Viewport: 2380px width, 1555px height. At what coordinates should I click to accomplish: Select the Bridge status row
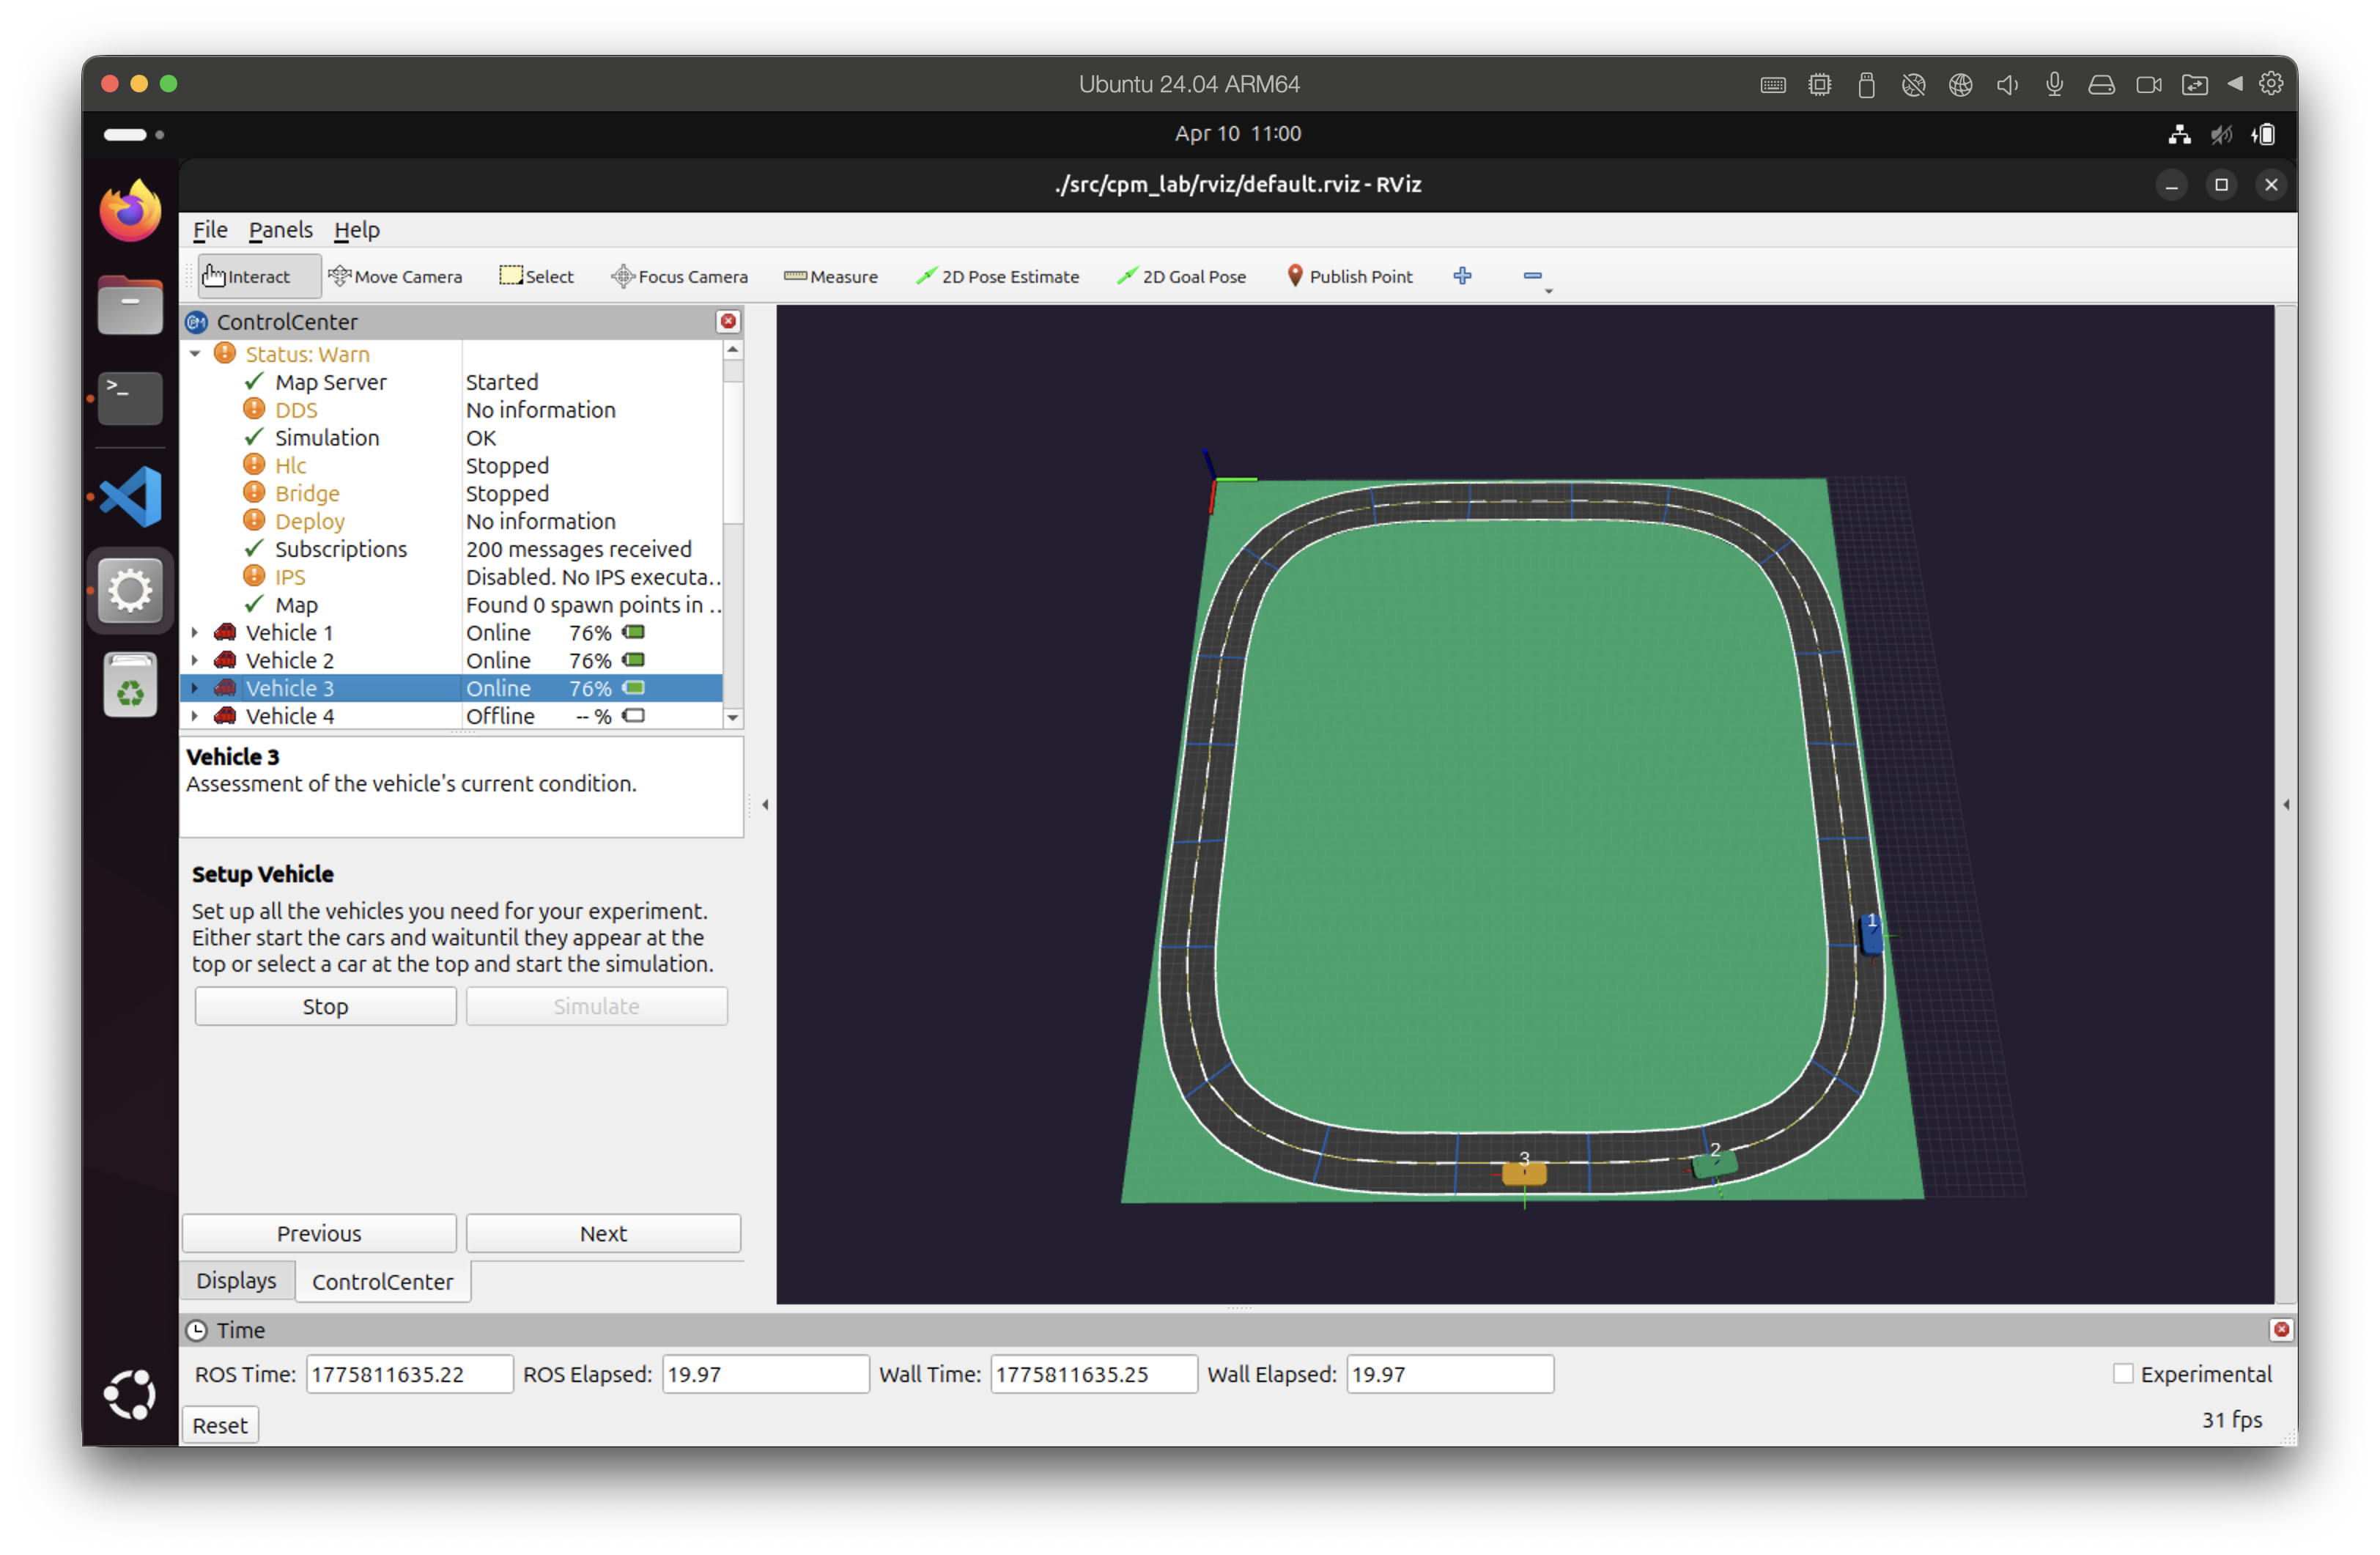pyautogui.click(x=452, y=493)
